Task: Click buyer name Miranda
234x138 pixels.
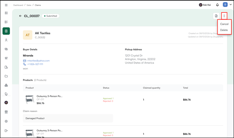Action: [28, 56]
